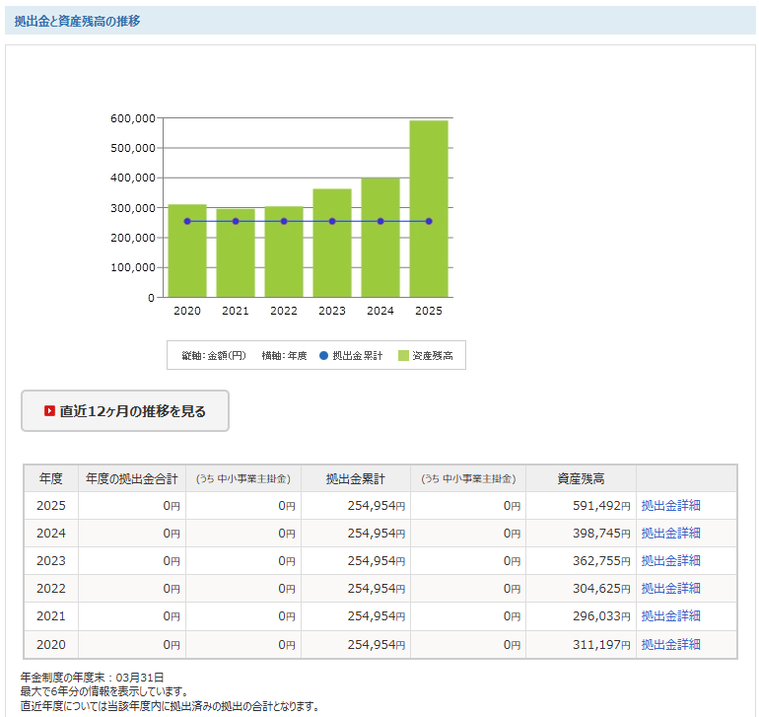Open 拠出金詳細 link for year 2024
Image resolution: width=759 pixels, height=717 pixels.
[x=670, y=534]
